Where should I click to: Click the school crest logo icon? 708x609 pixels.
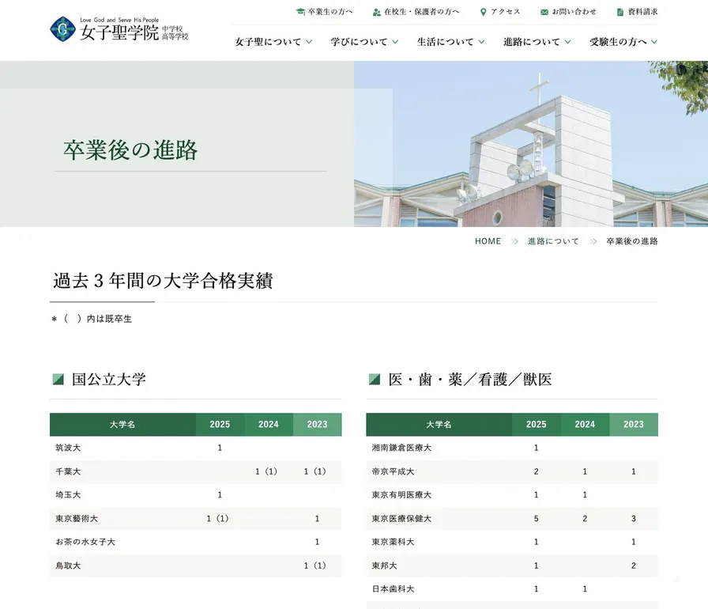pyautogui.click(x=62, y=29)
